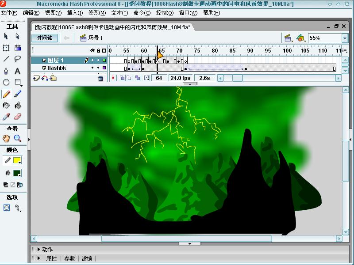Open the Edit Symbols dropdown
This screenshot has width=354, height=265.
click(301, 38)
